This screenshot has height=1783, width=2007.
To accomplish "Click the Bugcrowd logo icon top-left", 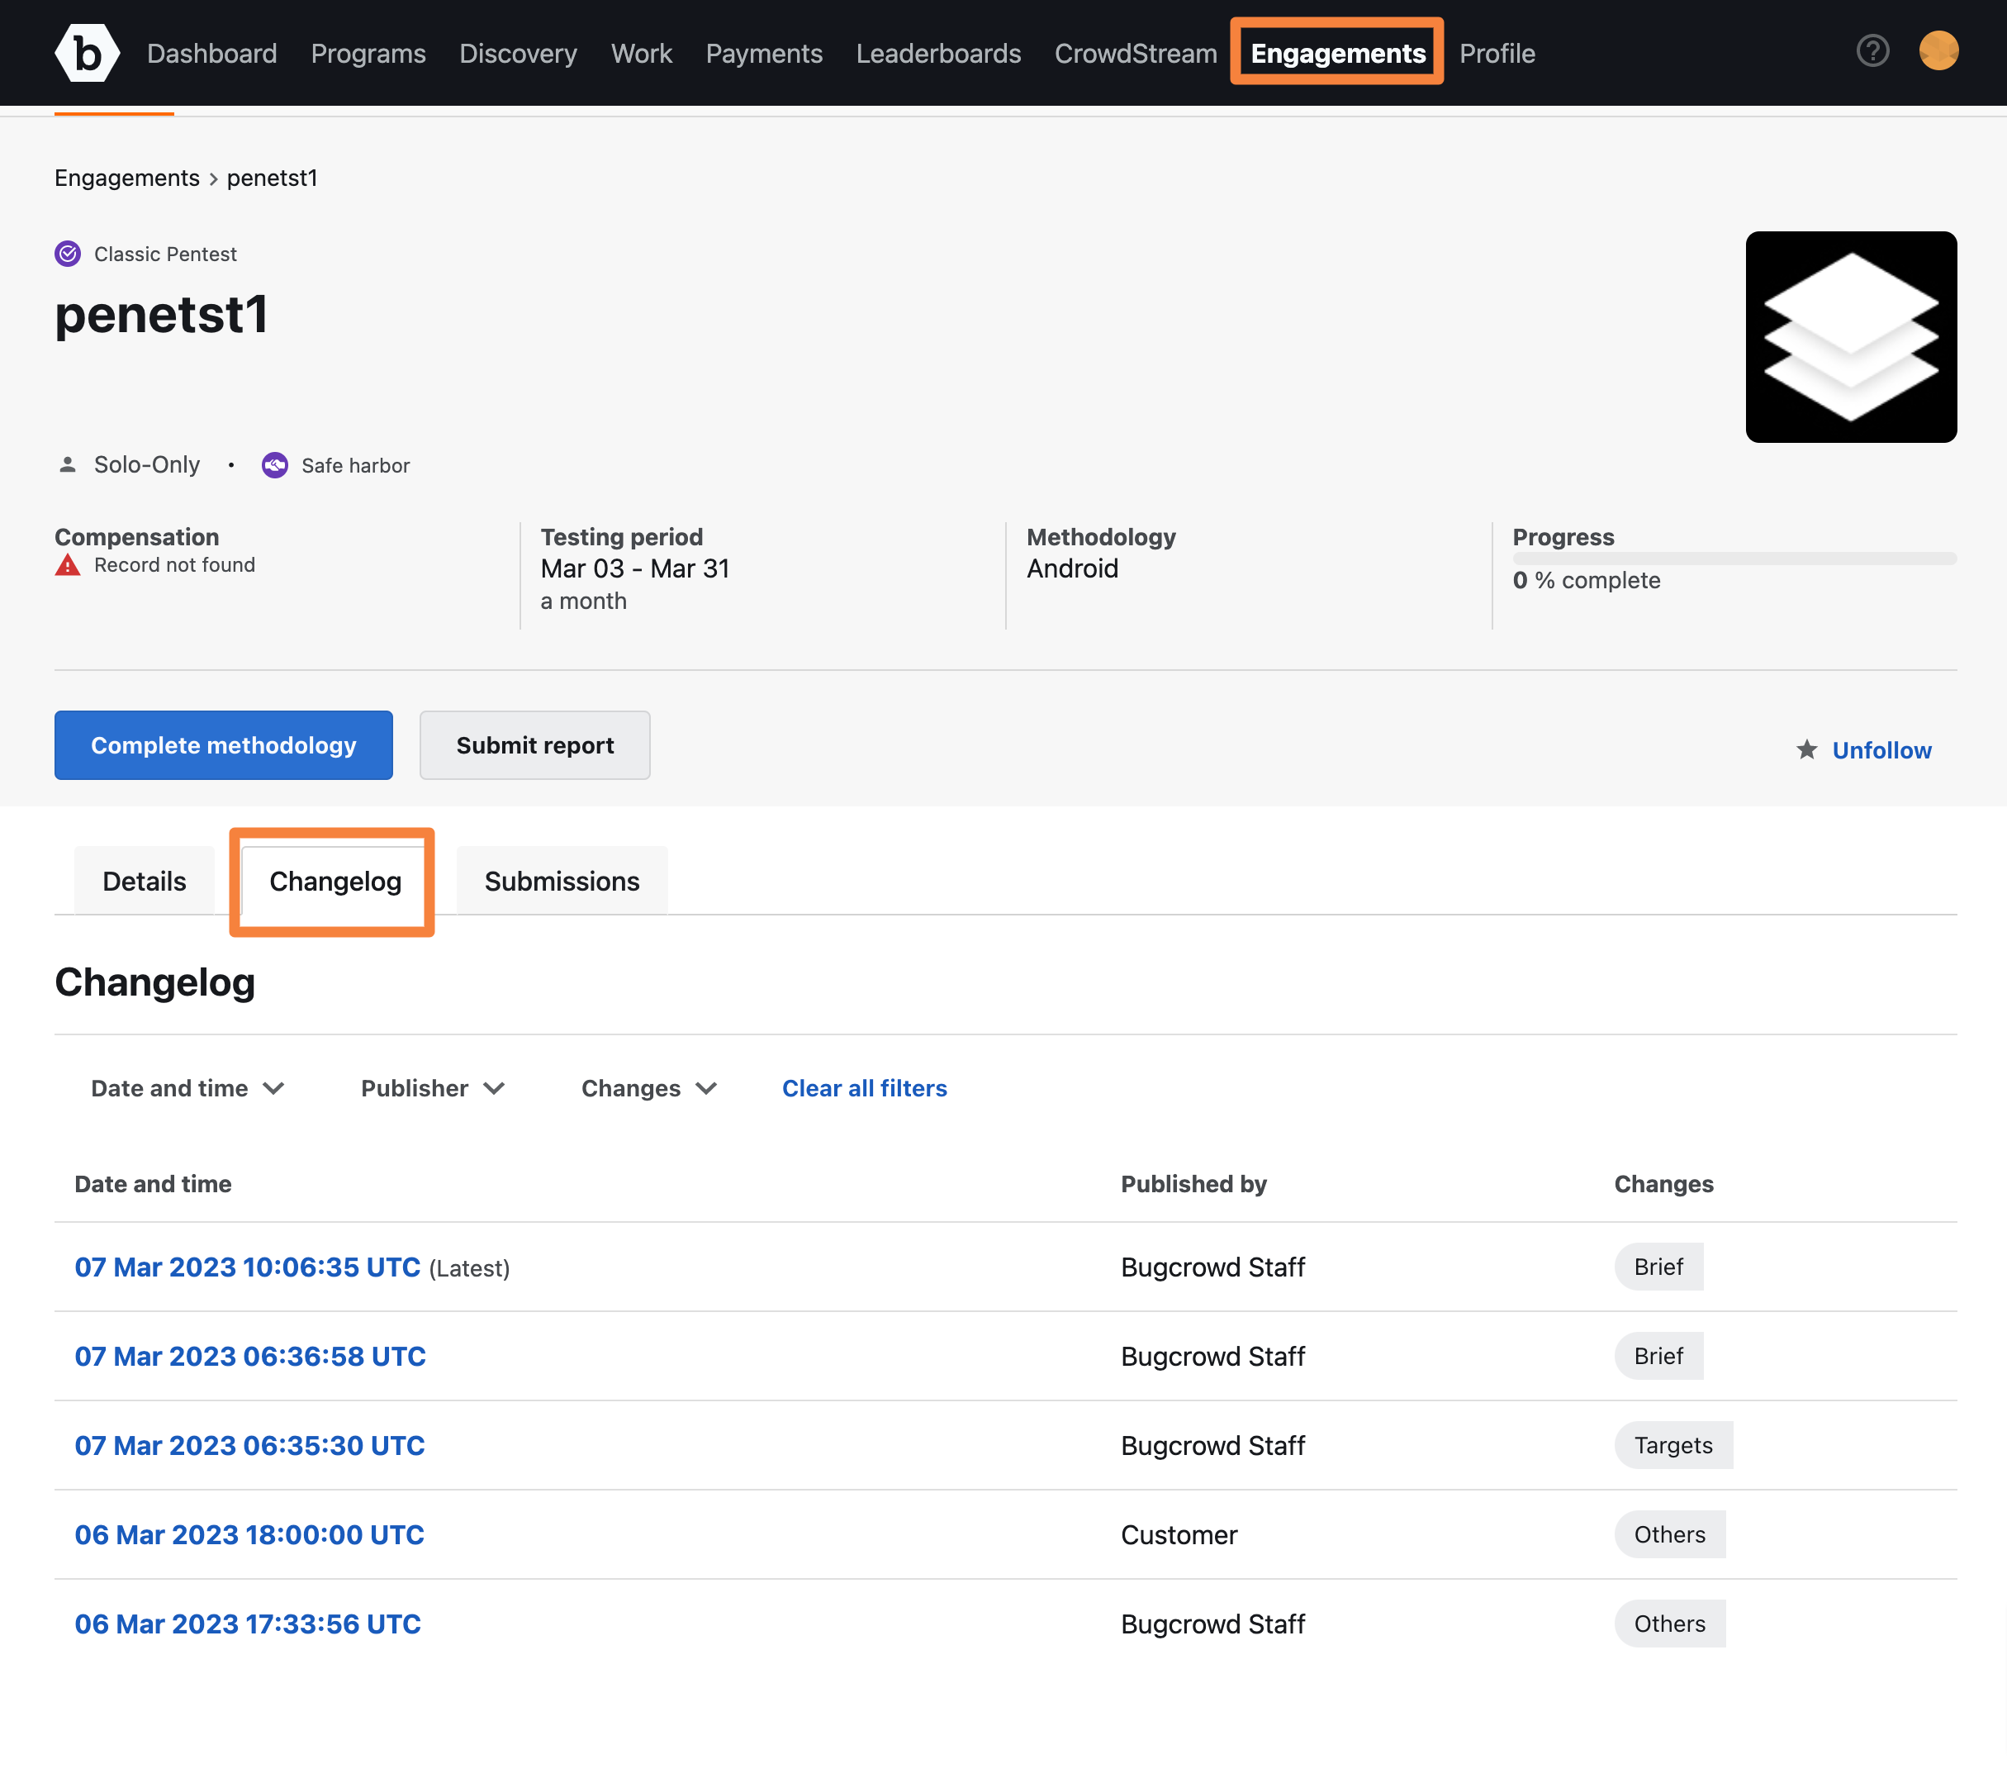I will coord(86,50).
